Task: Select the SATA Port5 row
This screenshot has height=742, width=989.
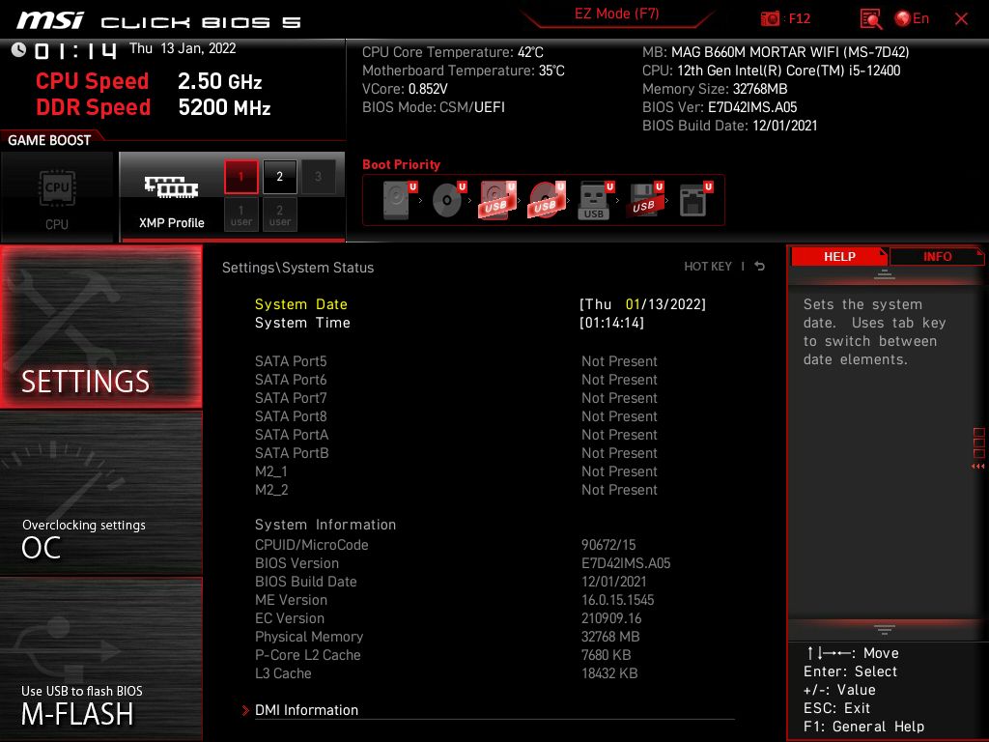Action: [457, 361]
